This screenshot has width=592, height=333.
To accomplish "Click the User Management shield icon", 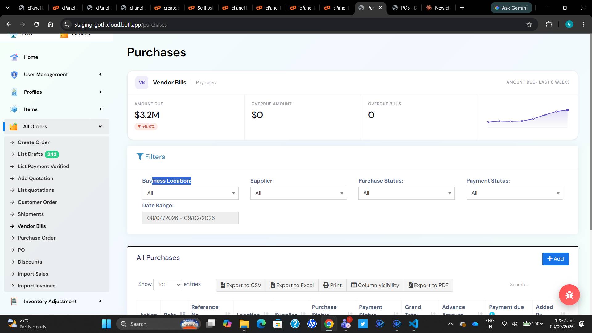I will point(14,75).
